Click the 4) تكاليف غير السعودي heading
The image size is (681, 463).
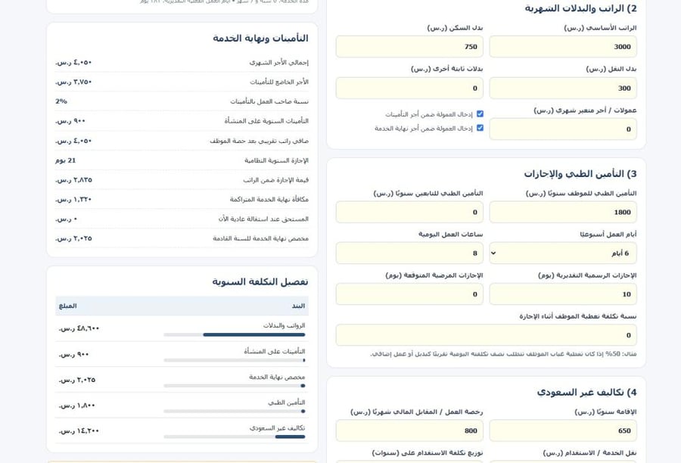(x=586, y=392)
